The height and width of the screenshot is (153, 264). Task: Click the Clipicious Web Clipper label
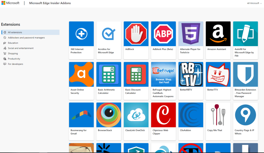(x=160, y=132)
